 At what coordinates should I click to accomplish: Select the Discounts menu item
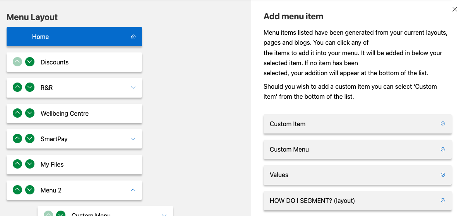pyautogui.click(x=74, y=62)
